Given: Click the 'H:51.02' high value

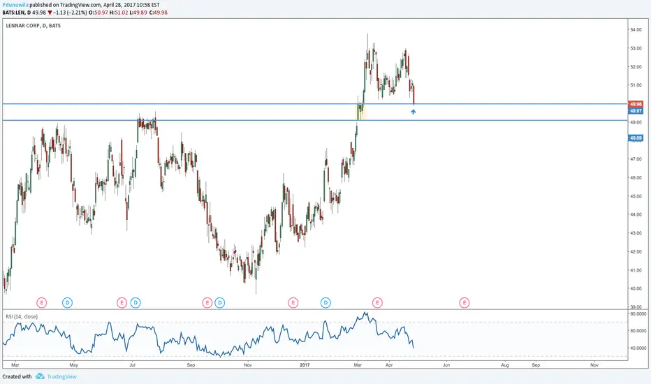Looking at the screenshot, I should pos(119,13).
